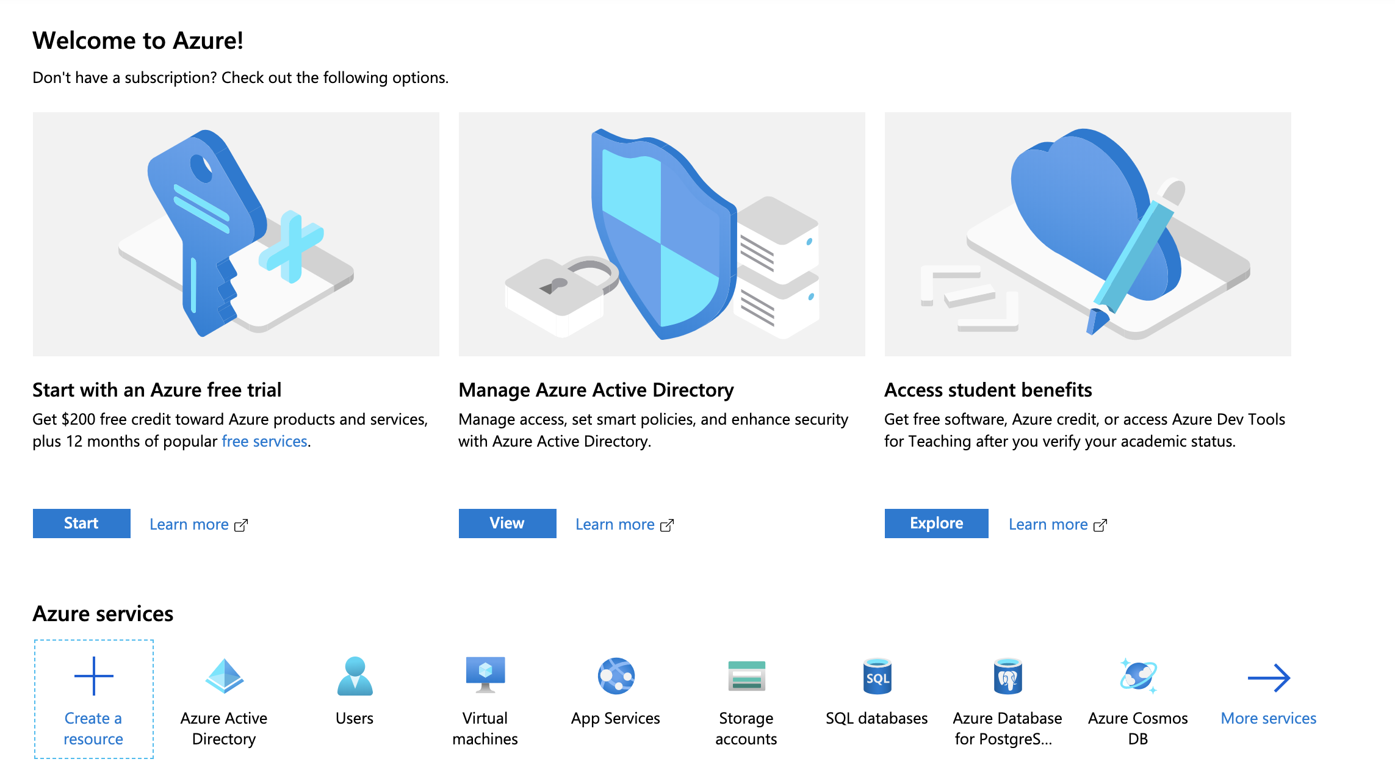1395x781 pixels.
Task: Open App Services globe icon
Action: click(x=616, y=676)
